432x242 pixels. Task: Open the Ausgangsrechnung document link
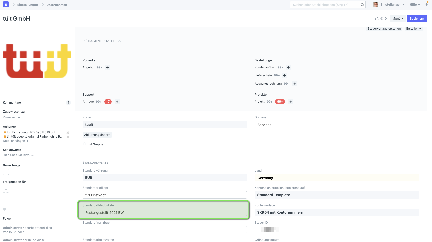click(268, 84)
